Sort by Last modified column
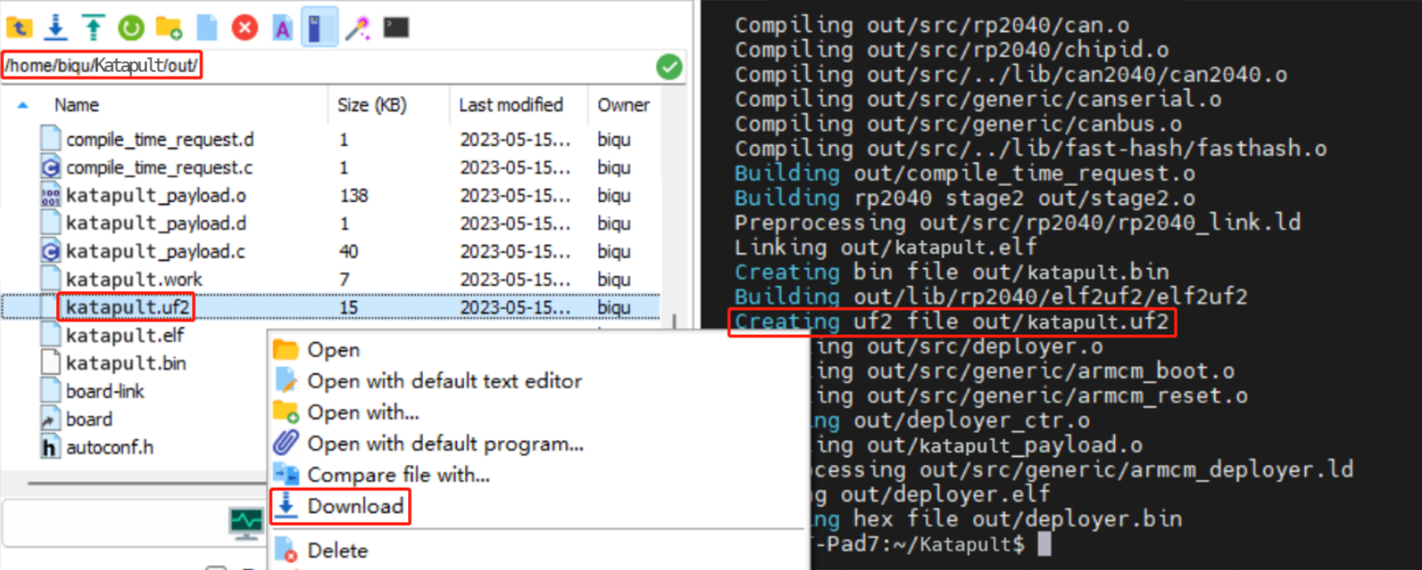 [x=511, y=105]
